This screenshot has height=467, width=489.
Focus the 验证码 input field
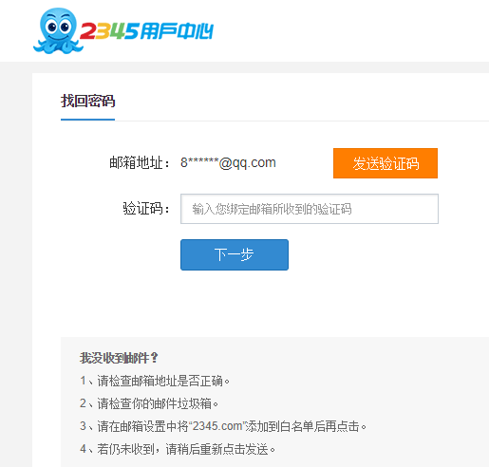(310, 209)
